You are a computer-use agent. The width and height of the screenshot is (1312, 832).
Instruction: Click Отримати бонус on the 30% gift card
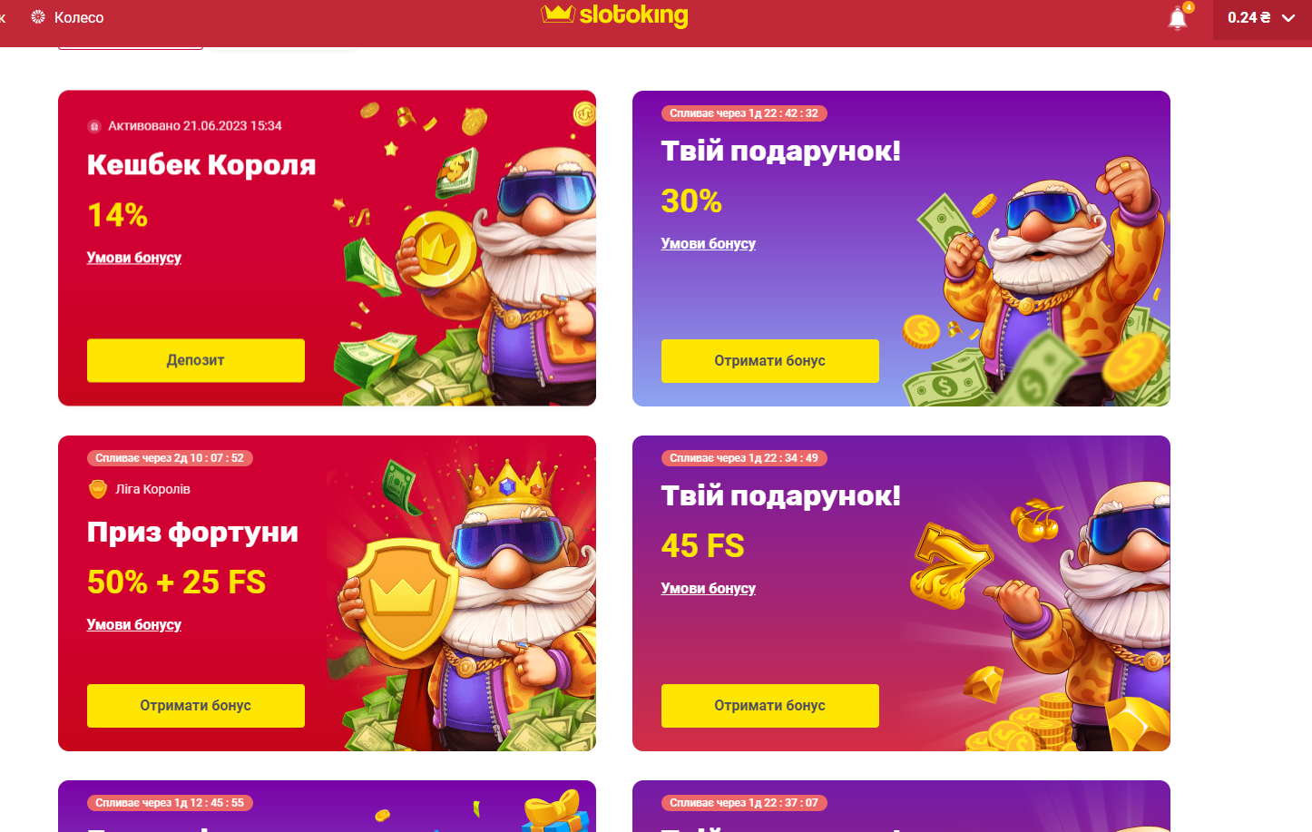[770, 361]
